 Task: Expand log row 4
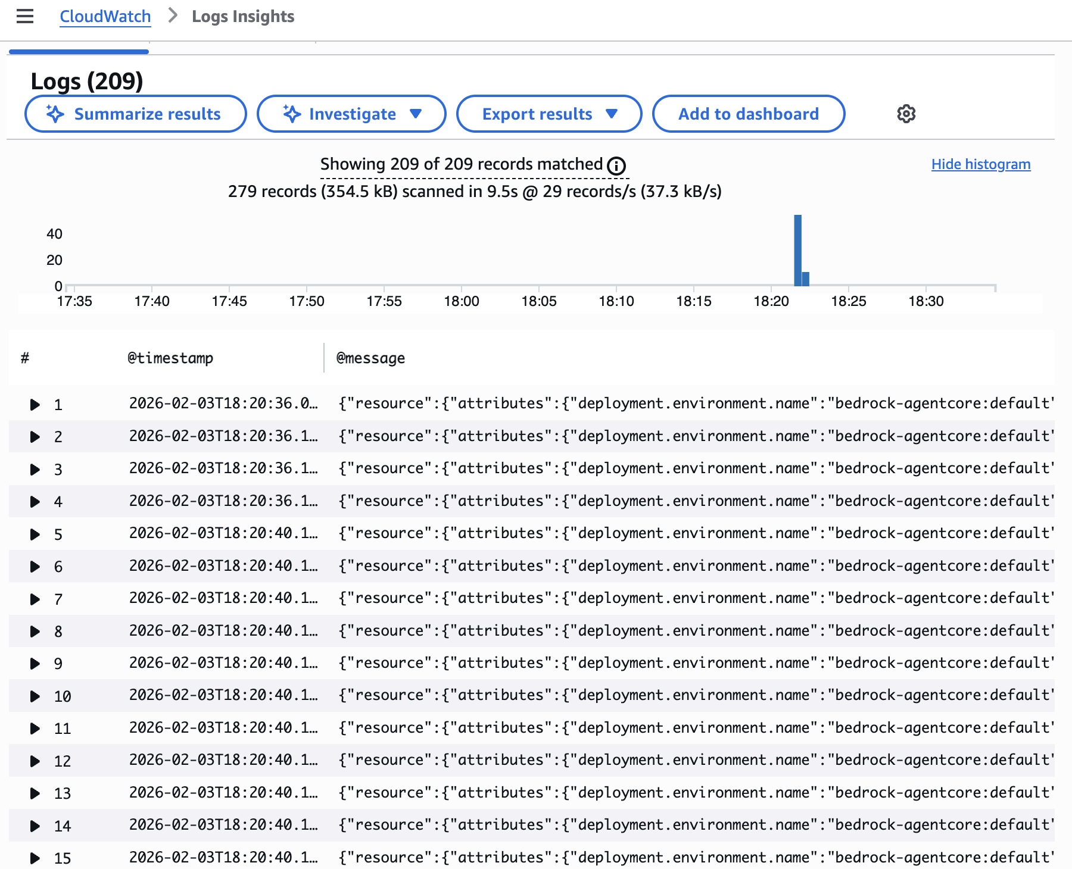(x=35, y=502)
